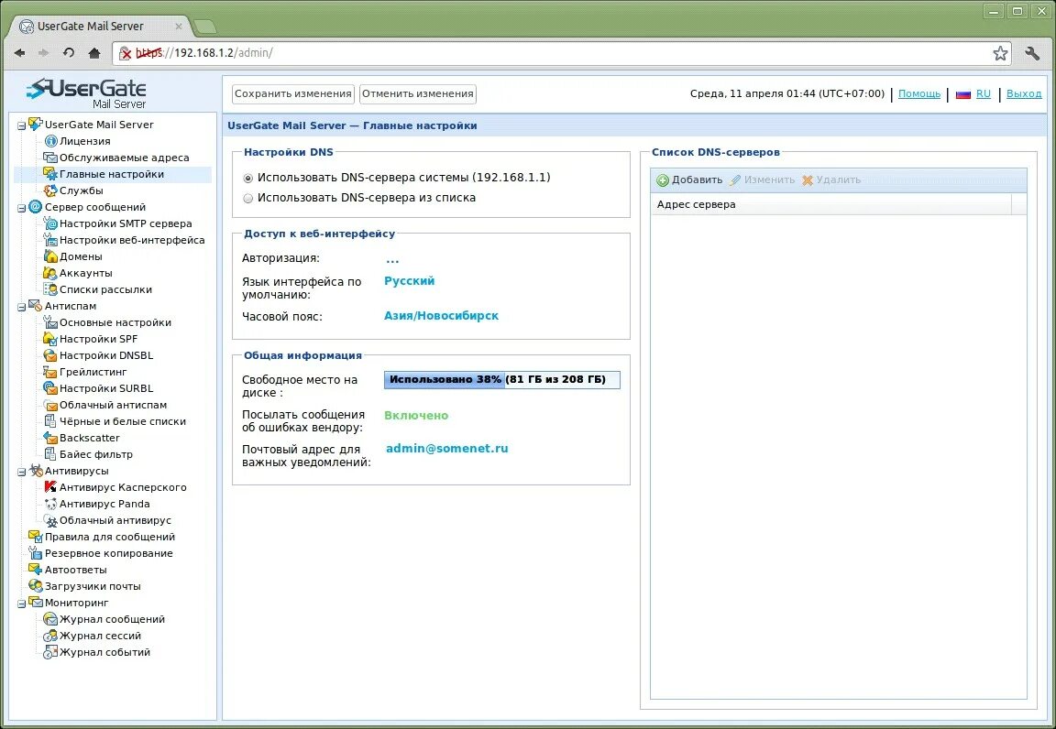Click the Домены house icon
1056x729 pixels.
tap(50, 256)
